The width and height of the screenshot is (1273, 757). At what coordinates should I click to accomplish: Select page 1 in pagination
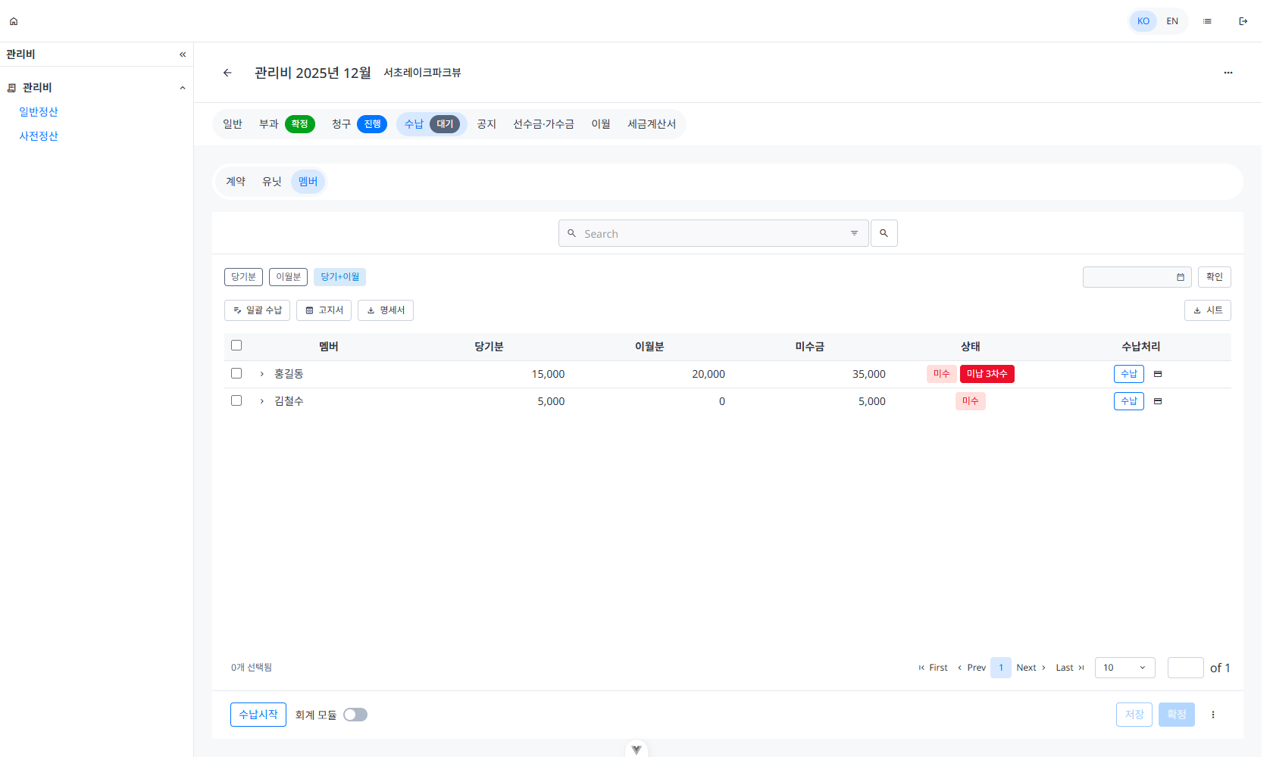(1001, 668)
